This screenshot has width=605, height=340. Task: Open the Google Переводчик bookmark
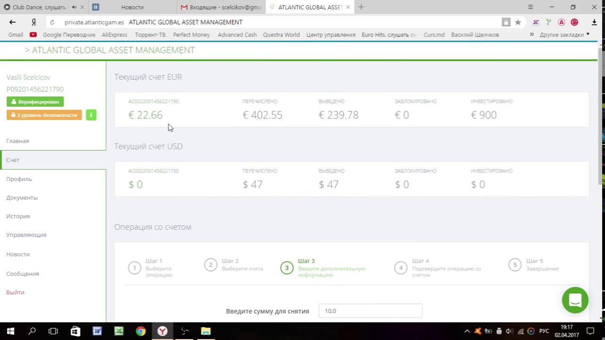69,34
